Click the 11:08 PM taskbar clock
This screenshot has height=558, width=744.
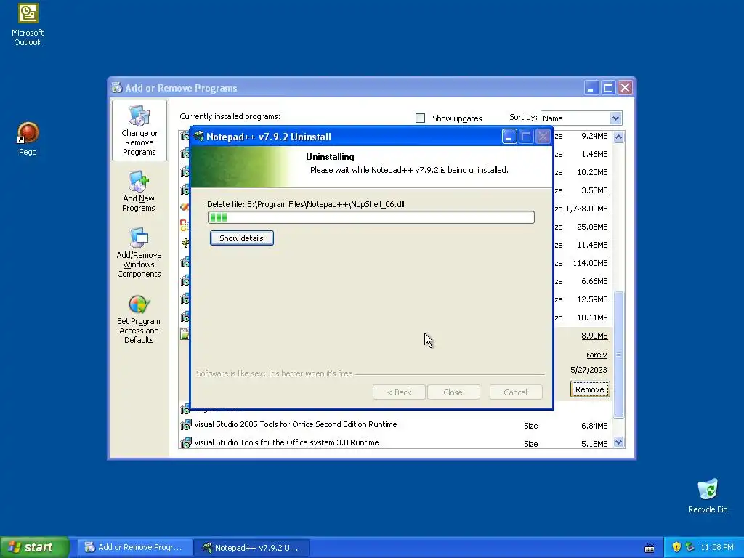point(717,548)
